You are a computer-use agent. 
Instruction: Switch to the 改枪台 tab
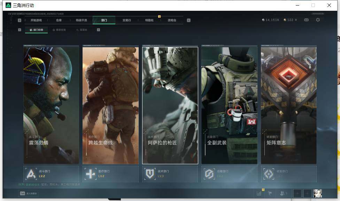[x=172, y=20]
